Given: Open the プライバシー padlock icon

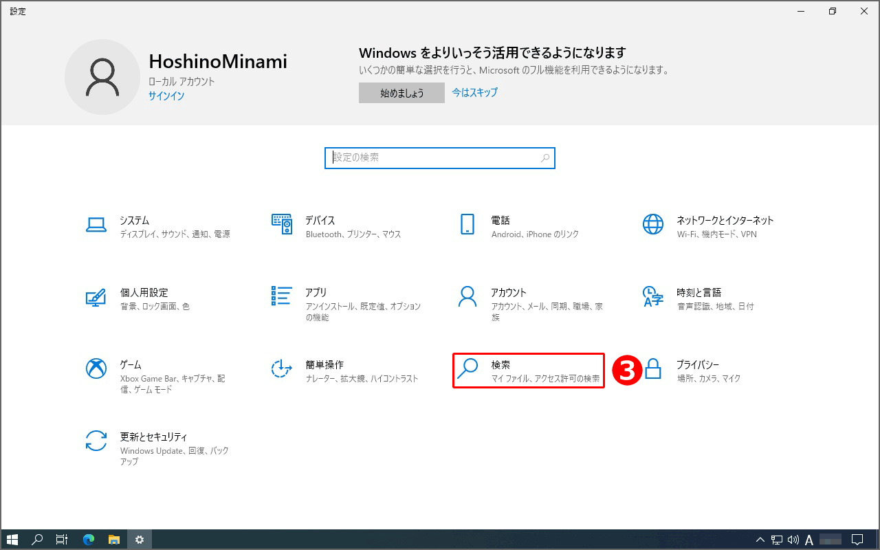Looking at the screenshot, I should [653, 368].
